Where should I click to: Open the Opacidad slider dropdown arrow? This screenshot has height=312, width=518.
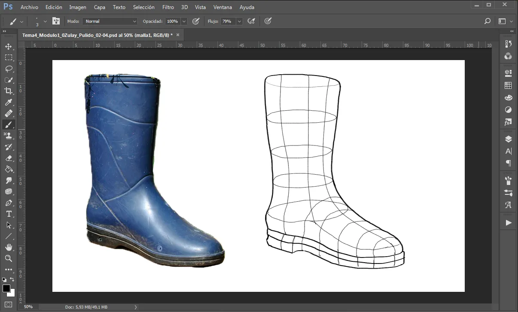(x=184, y=21)
